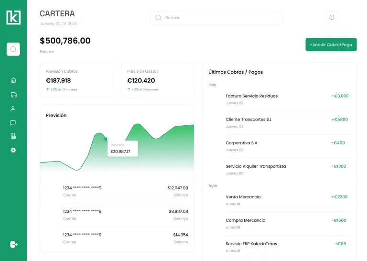Image resolution: width=367 pixels, height=261 pixels.
Task: Open the invoices document icon
Action: (13, 136)
